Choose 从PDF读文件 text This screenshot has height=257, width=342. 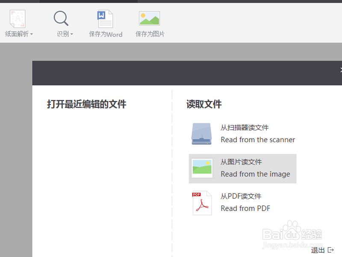click(241, 196)
